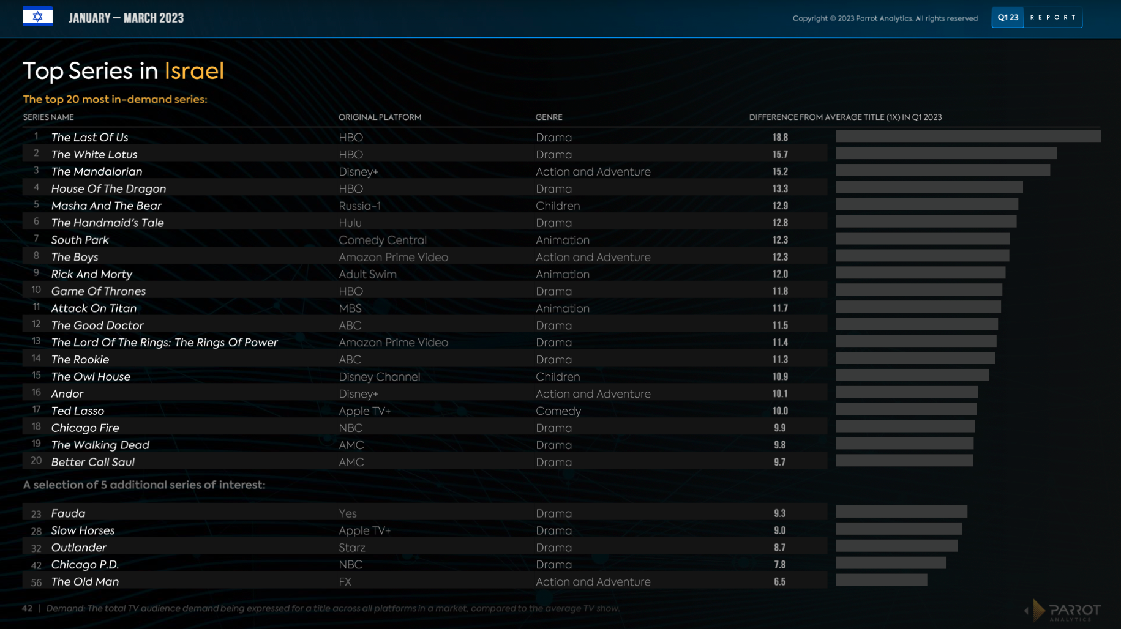
Task: Select The Good Doctor title
Action: coord(97,326)
